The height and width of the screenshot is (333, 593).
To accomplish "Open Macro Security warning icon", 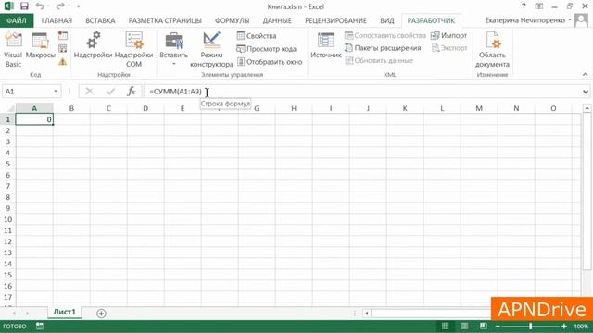I will click(x=63, y=61).
